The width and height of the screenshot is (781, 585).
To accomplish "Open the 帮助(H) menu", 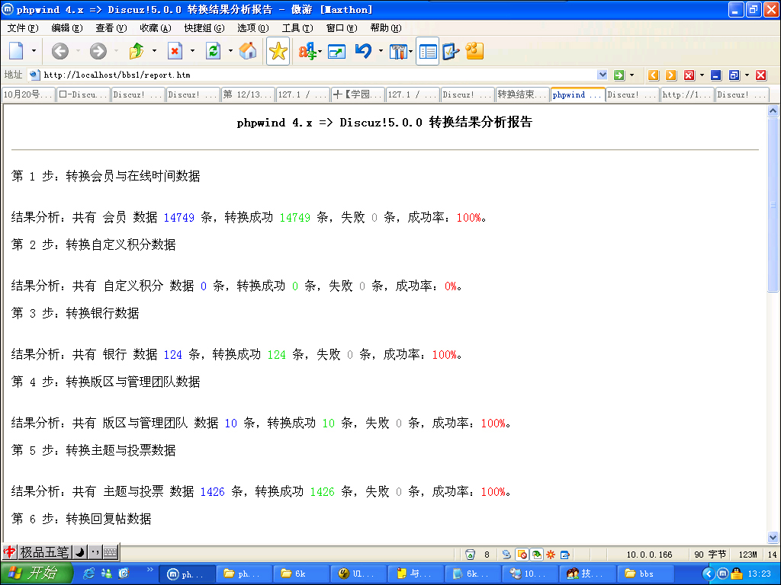I will (x=386, y=28).
